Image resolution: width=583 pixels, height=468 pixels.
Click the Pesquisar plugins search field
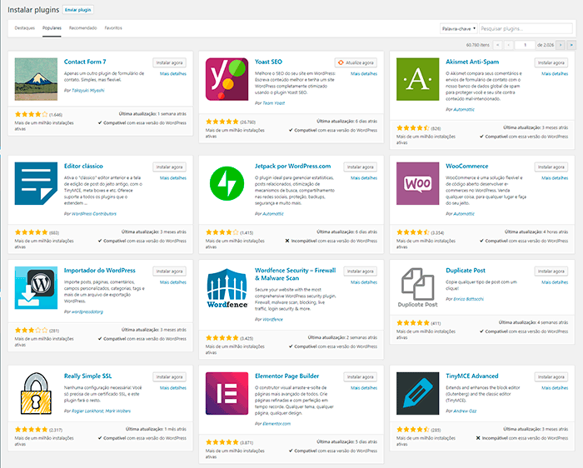click(x=526, y=28)
